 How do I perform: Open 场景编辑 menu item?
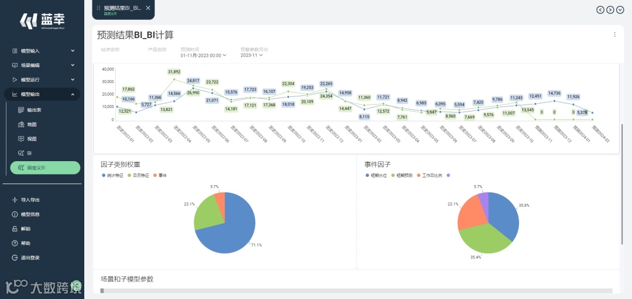point(42,65)
